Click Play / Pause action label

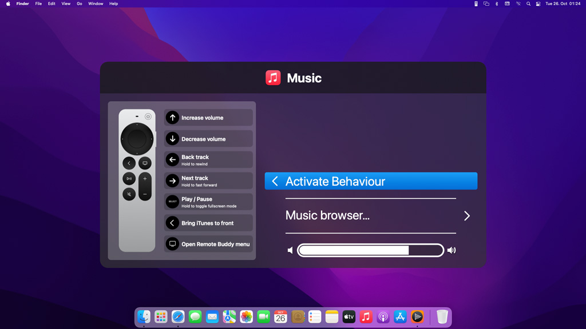[x=197, y=199]
